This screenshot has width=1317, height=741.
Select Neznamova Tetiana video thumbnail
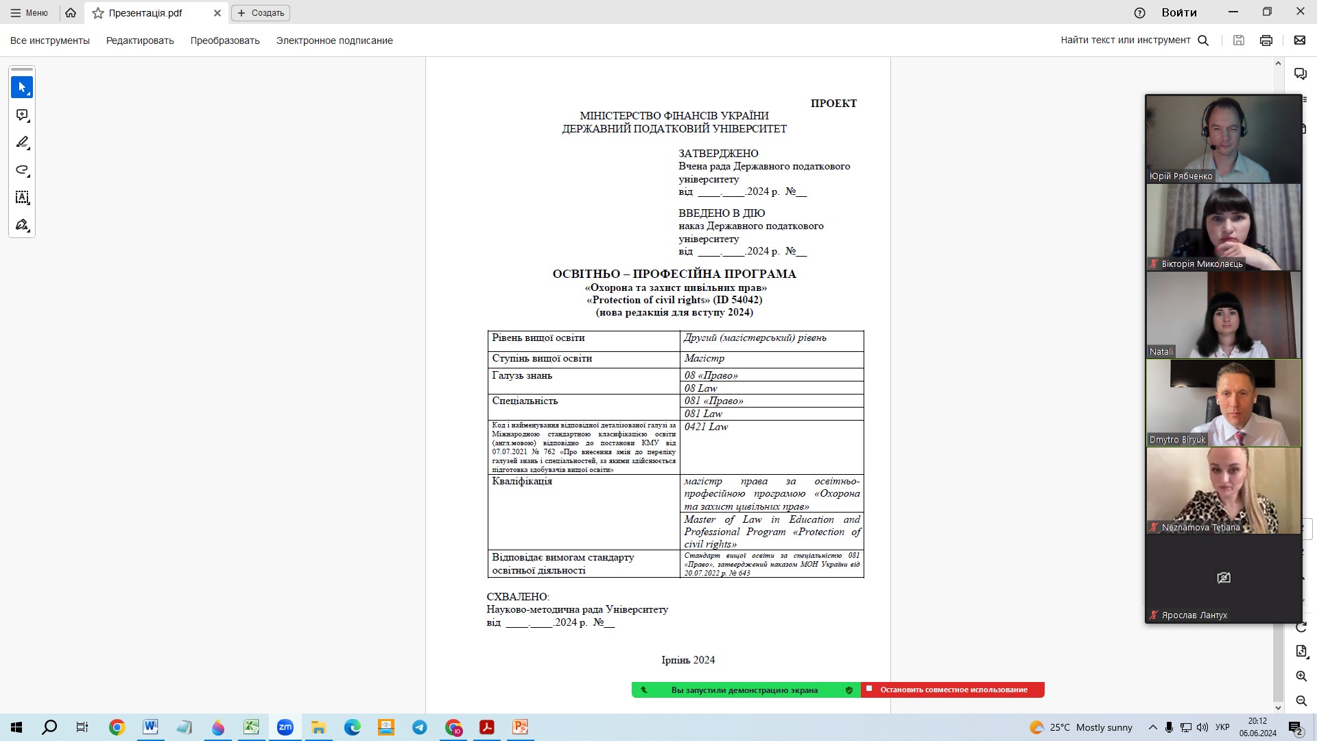click(1224, 491)
